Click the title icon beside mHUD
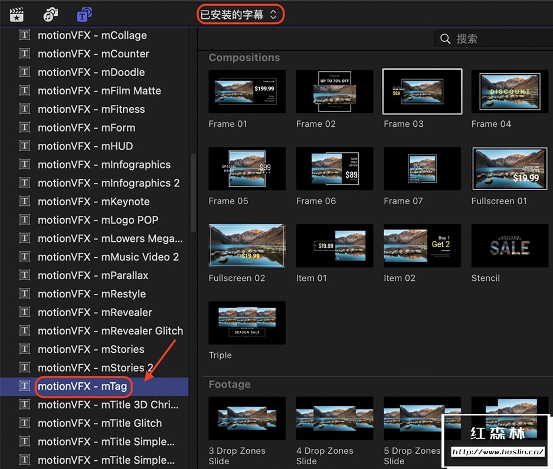553x469 pixels. point(24,146)
